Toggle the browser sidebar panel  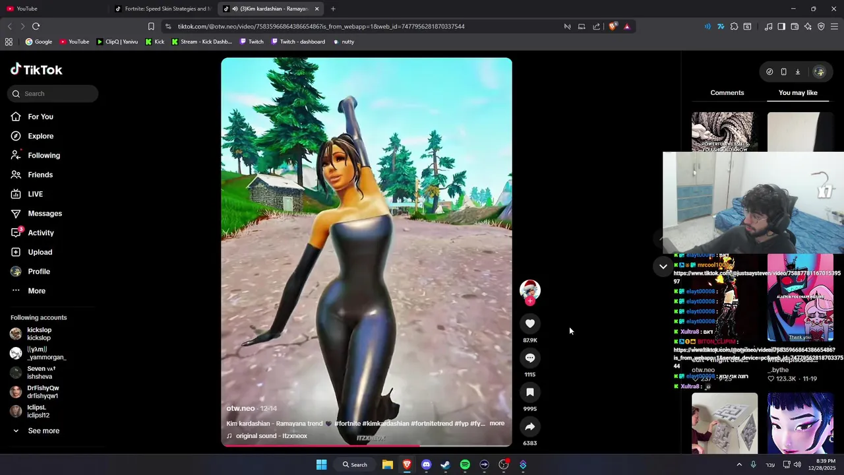(x=781, y=26)
